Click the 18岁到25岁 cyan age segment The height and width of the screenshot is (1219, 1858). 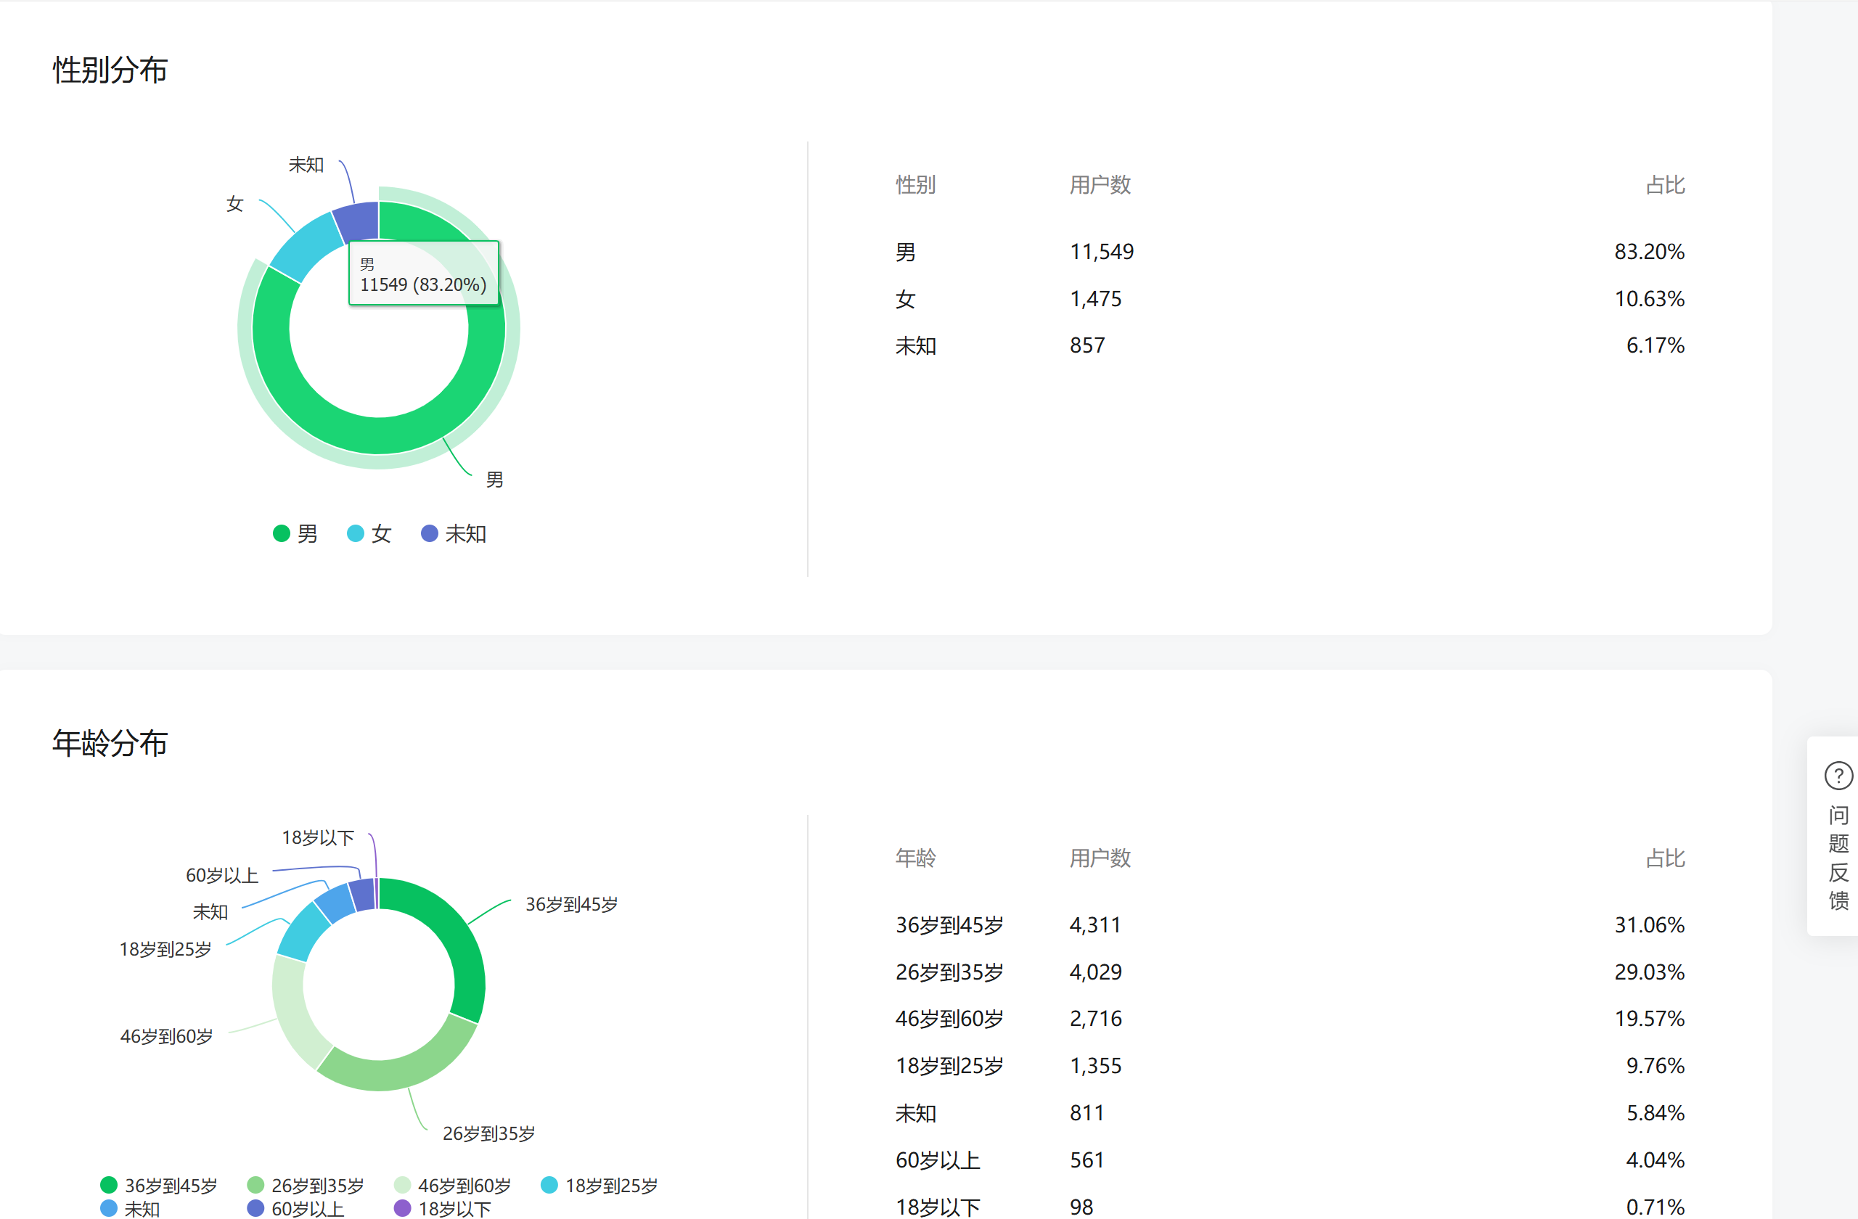tap(303, 931)
